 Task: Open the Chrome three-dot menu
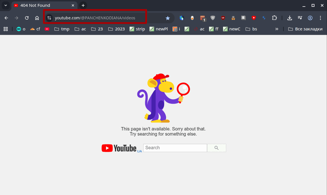point(320,18)
